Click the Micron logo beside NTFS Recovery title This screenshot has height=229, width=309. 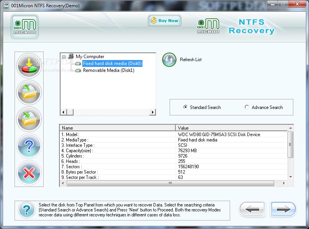tap(208, 26)
